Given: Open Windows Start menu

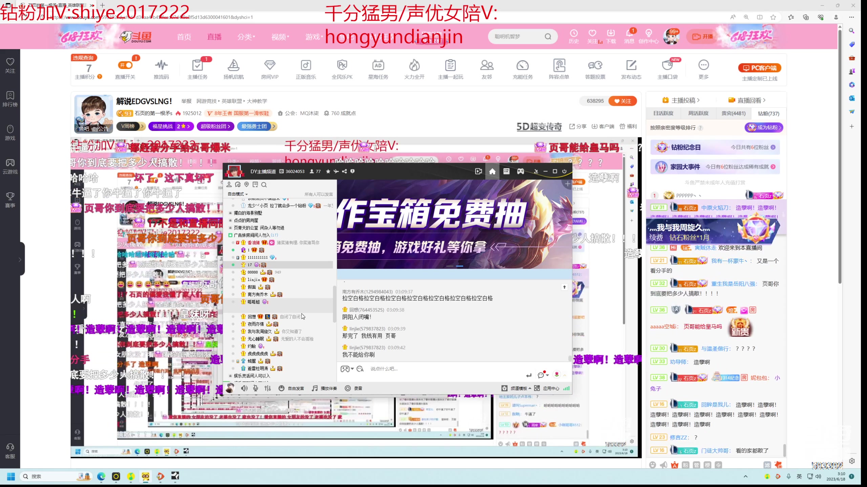Looking at the screenshot, I should click(x=11, y=477).
